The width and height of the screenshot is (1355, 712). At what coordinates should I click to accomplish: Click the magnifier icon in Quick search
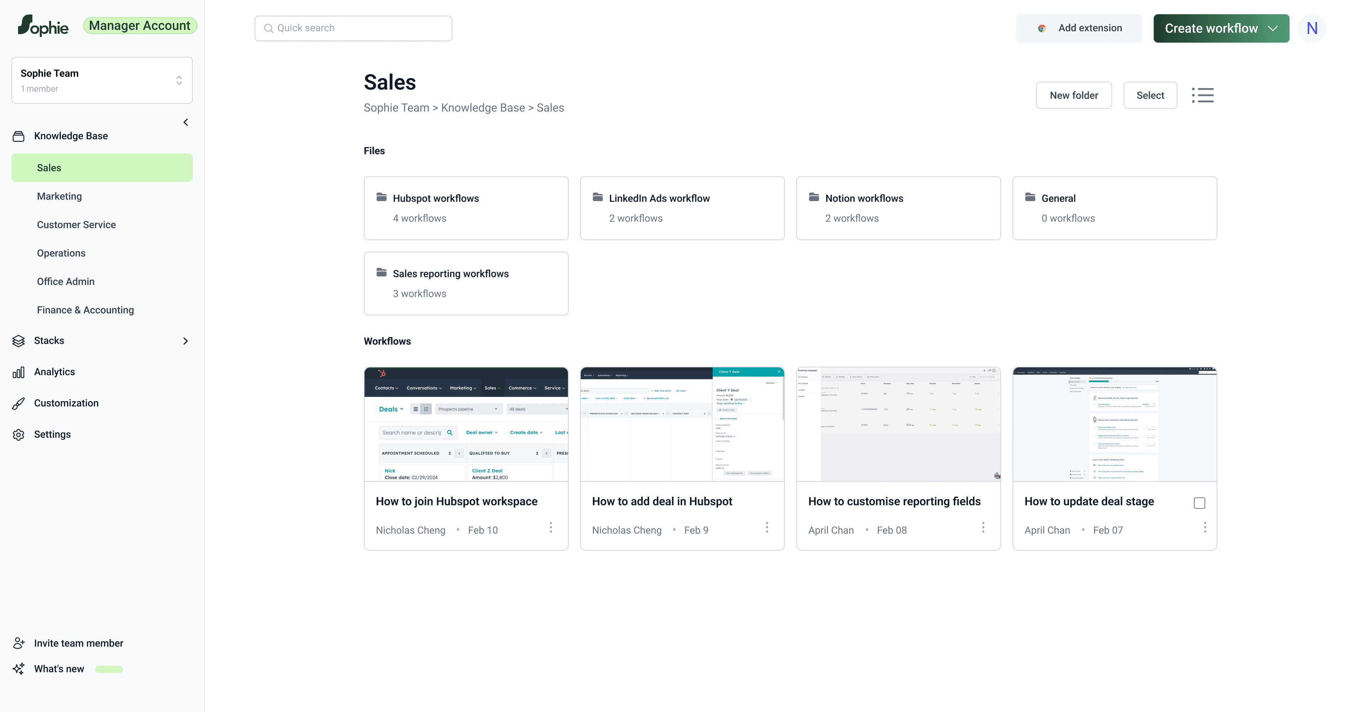click(268, 28)
